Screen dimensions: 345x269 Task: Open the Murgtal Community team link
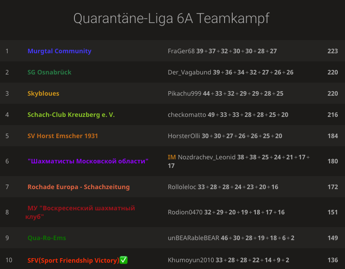coord(60,51)
